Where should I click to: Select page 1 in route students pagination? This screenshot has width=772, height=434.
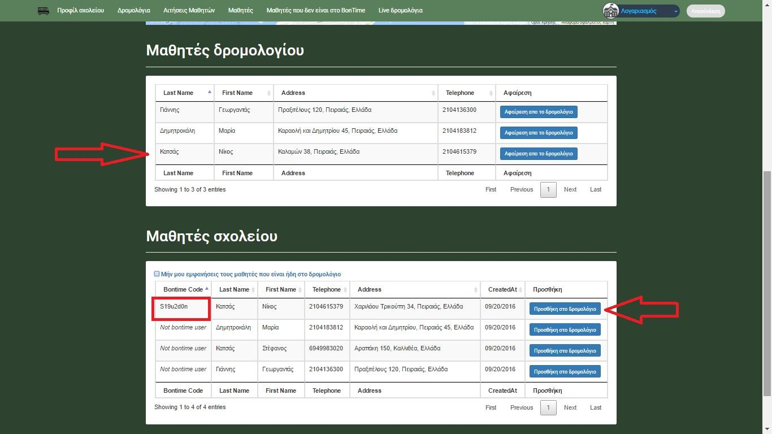coord(548,190)
